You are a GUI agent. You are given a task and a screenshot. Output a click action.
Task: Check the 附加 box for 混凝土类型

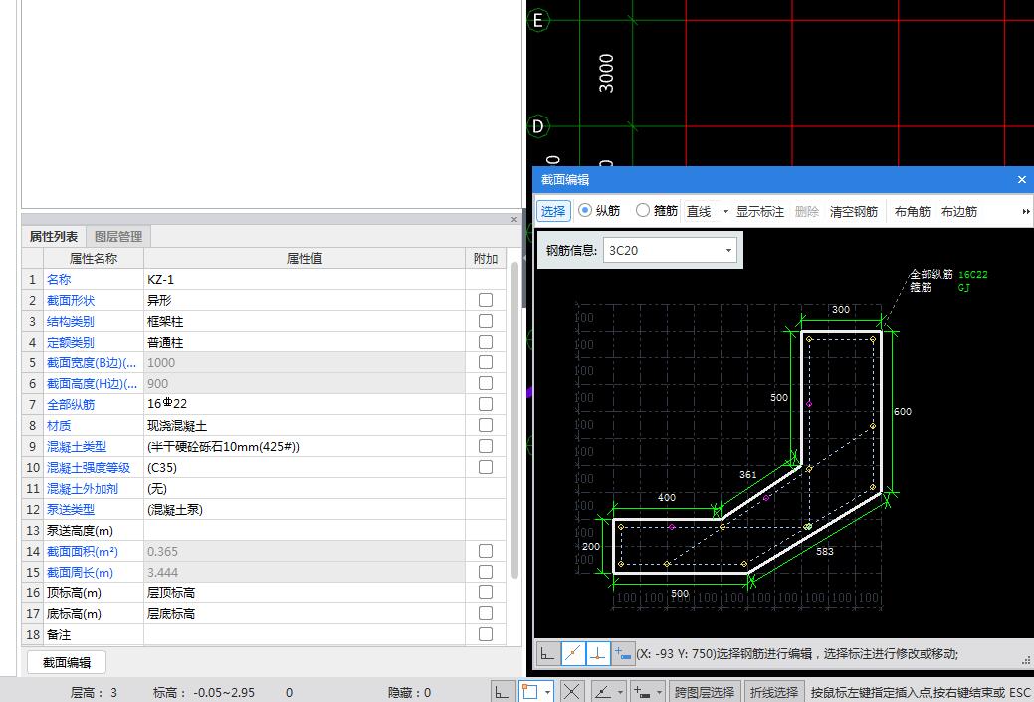[486, 446]
